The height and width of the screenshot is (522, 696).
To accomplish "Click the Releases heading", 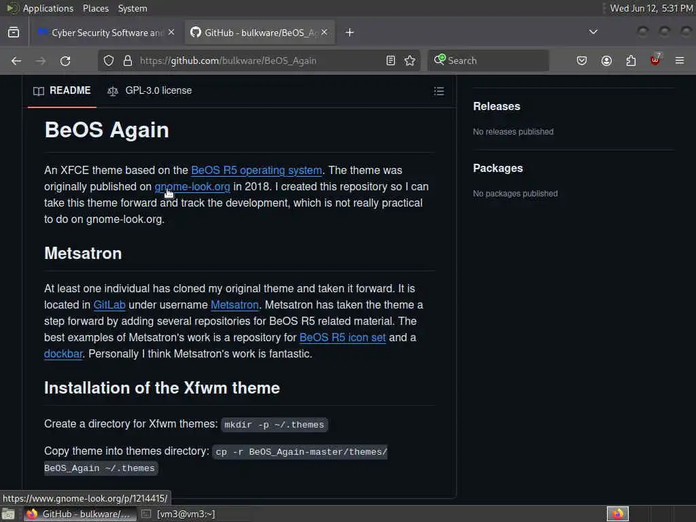I will 496,107.
